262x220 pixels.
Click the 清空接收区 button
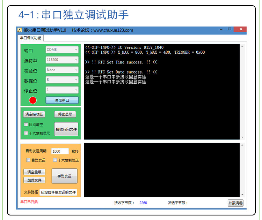tap(34, 114)
